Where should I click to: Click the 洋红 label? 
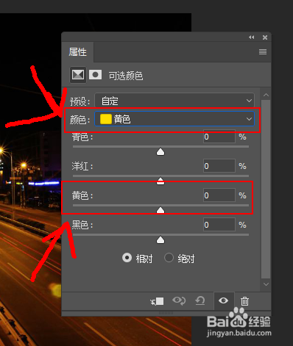(82, 166)
